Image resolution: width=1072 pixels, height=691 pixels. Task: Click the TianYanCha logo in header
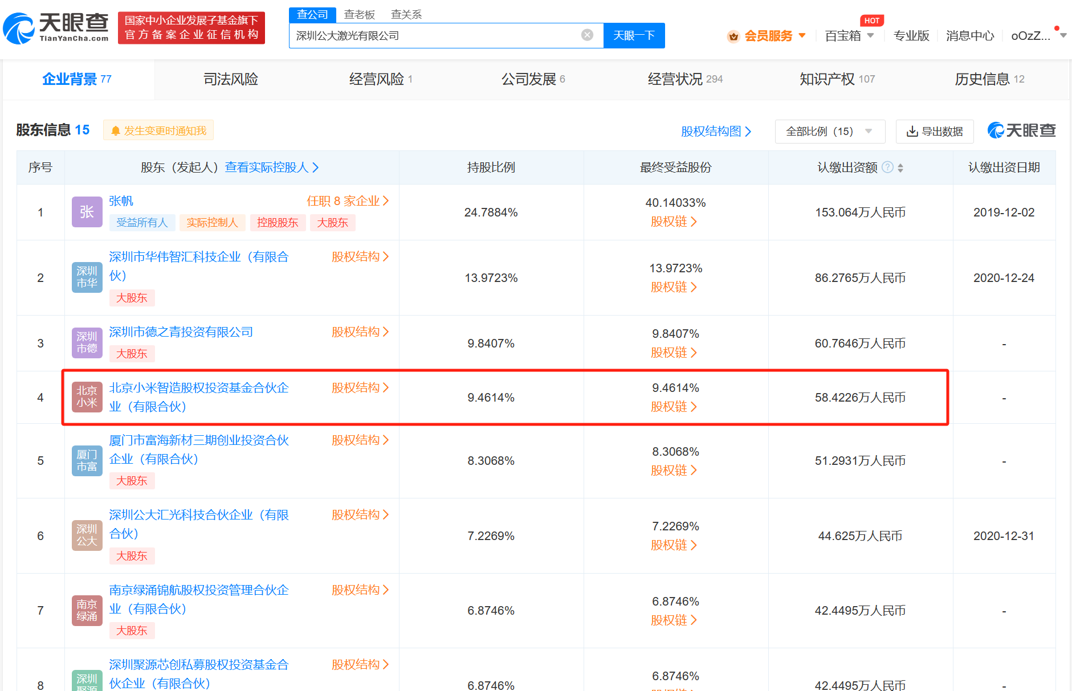(x=56, y=28)
